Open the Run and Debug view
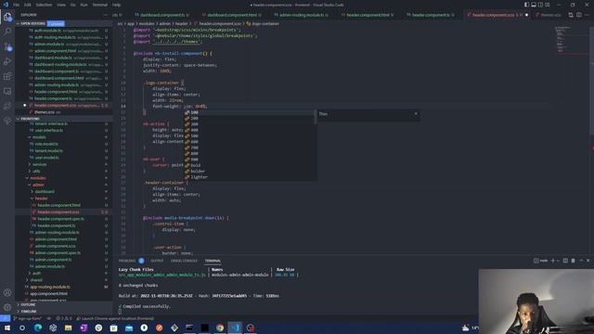 coord(7,61)
